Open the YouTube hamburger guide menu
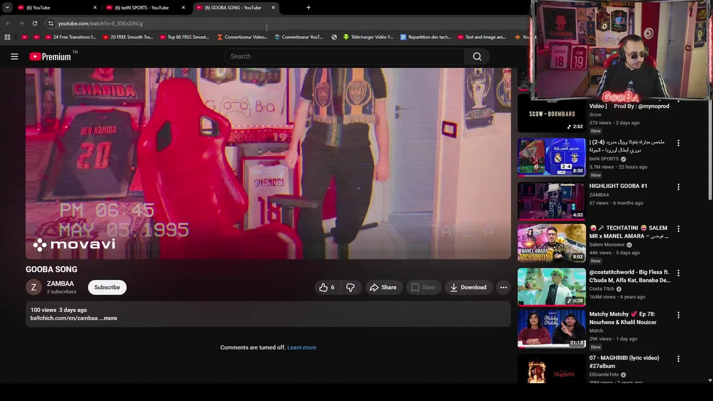This screenshot has width=713, height=401. 14,56
